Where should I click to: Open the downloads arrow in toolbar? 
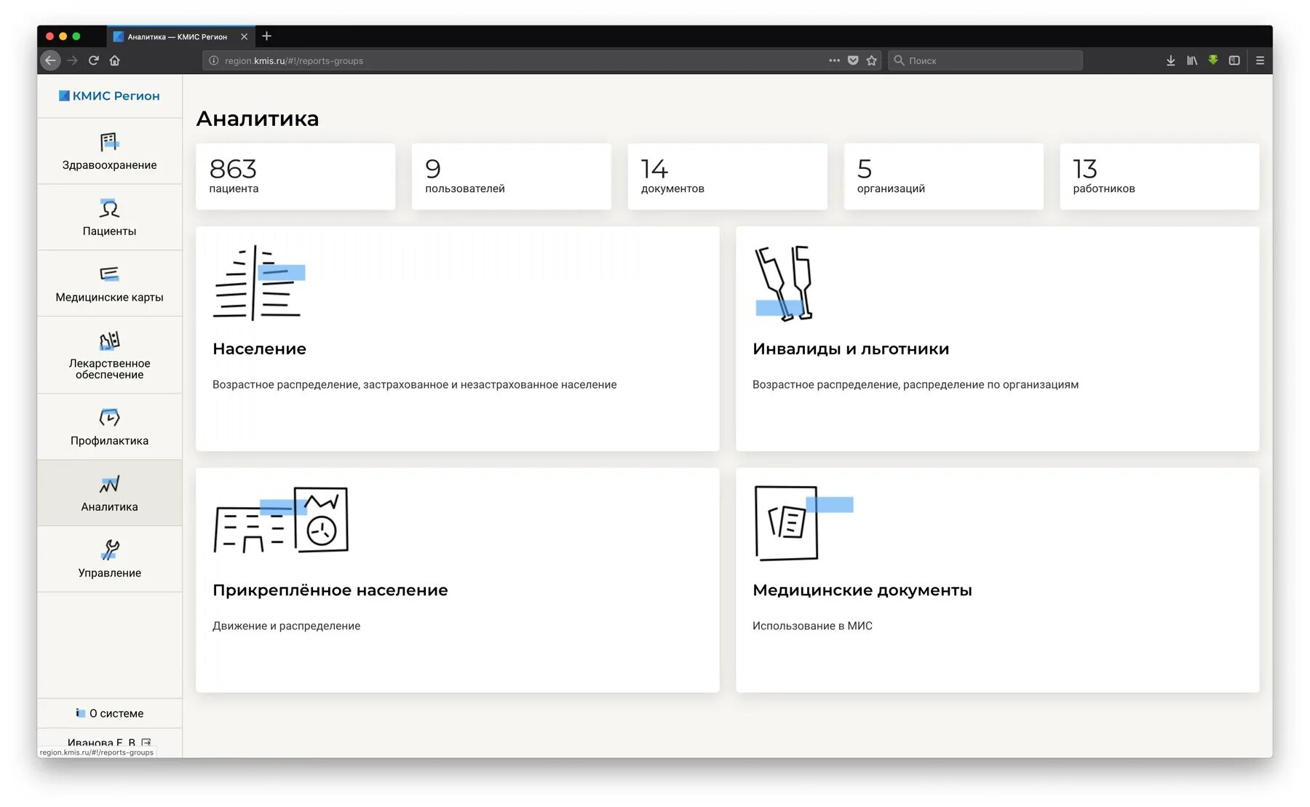[1170, 60]
